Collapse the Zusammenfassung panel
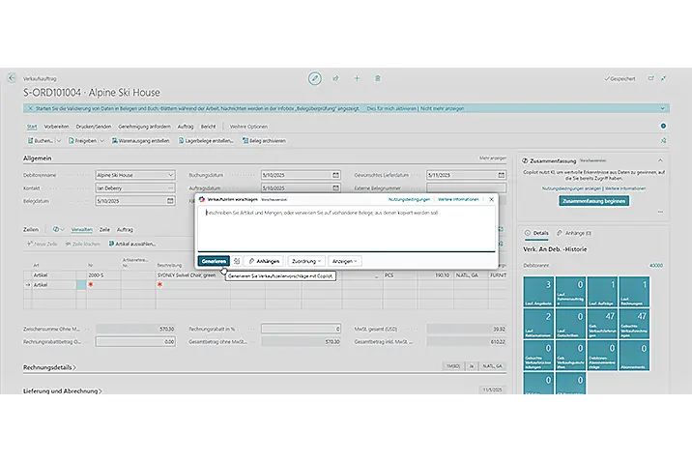The image size is (692, 462). coord(660,160)
